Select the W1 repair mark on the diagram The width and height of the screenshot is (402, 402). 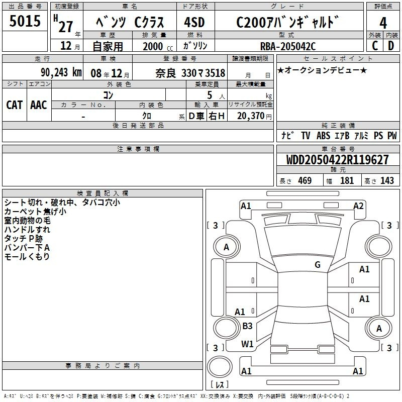click(x=247, y=344)
